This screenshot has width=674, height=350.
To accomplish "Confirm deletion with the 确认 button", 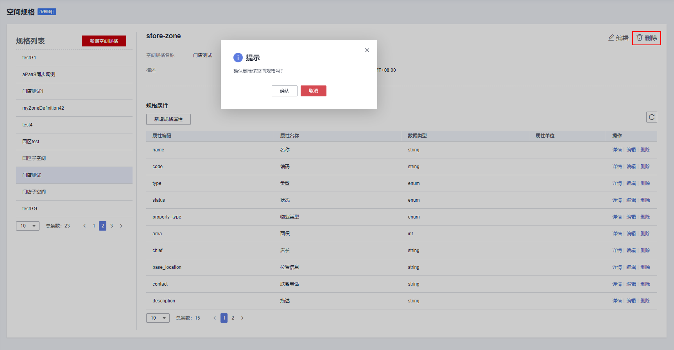I will (284, 91).
